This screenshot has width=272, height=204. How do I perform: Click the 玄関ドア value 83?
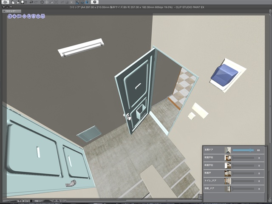coord(258,150)
